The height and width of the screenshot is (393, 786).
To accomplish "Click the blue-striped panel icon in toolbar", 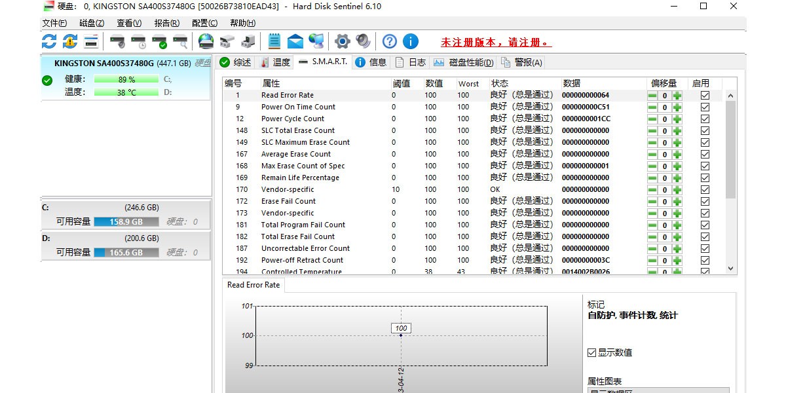I will point(91,42).
